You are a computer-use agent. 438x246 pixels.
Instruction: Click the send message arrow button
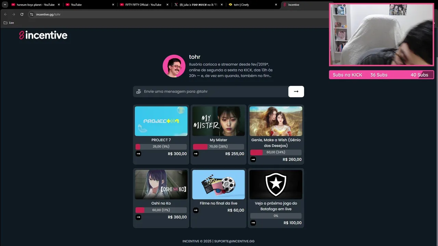[296, 92]
